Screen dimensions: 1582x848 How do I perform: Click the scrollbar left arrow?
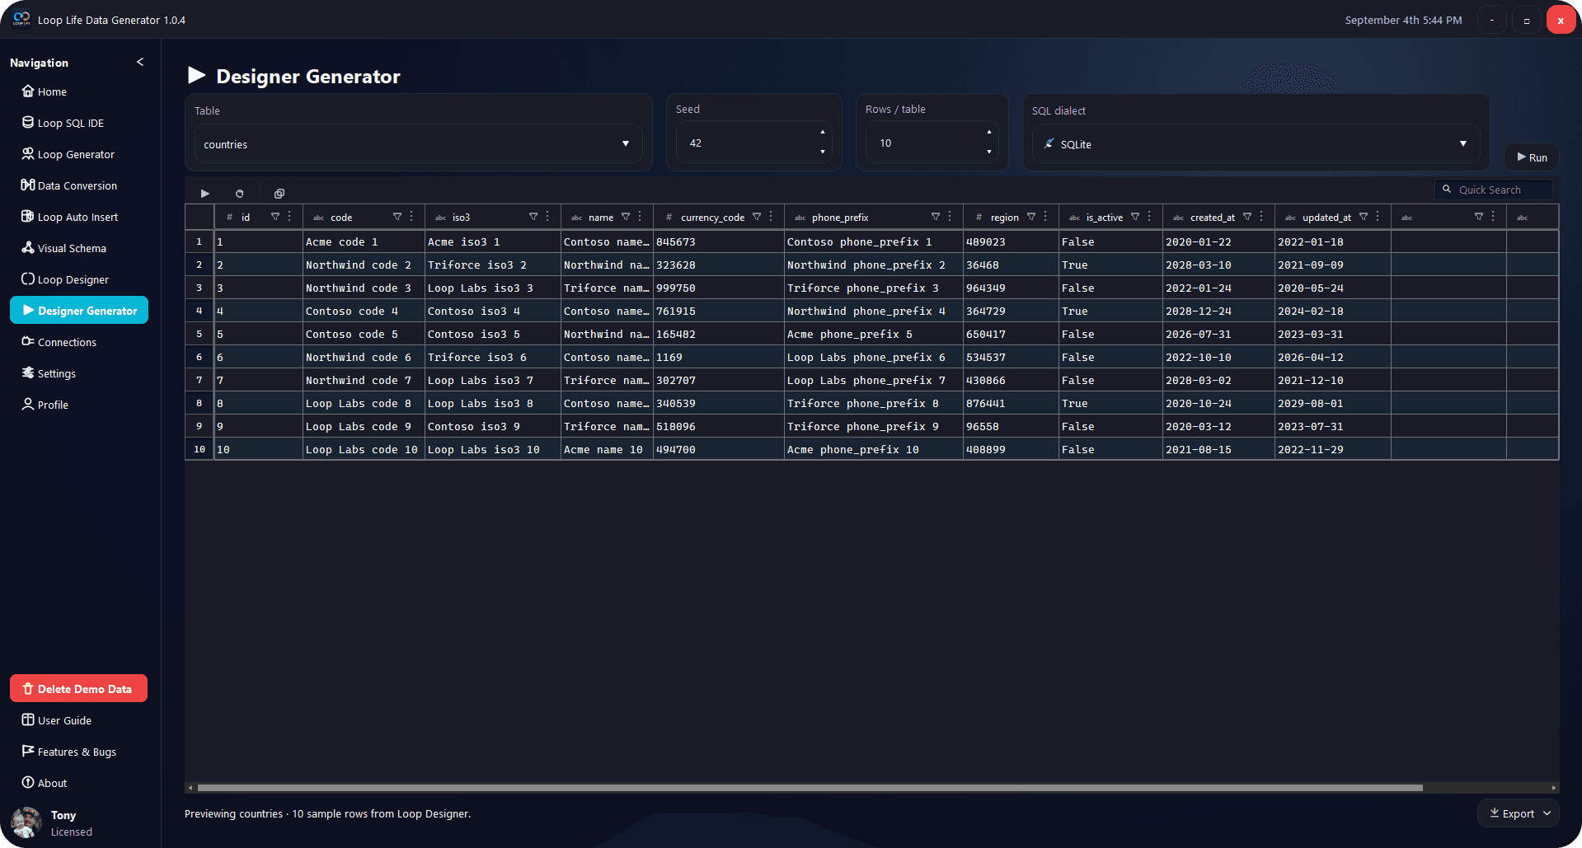point(190,788)
